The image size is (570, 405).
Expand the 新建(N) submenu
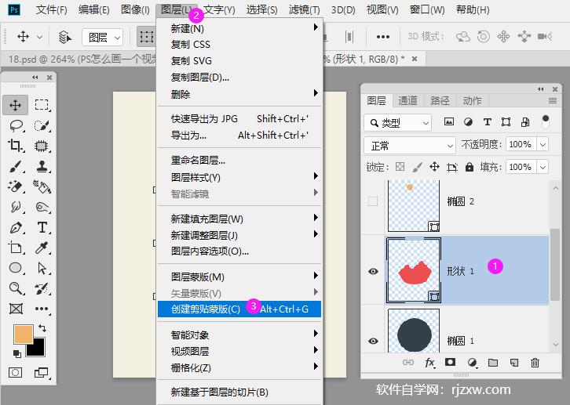[239, 28]
